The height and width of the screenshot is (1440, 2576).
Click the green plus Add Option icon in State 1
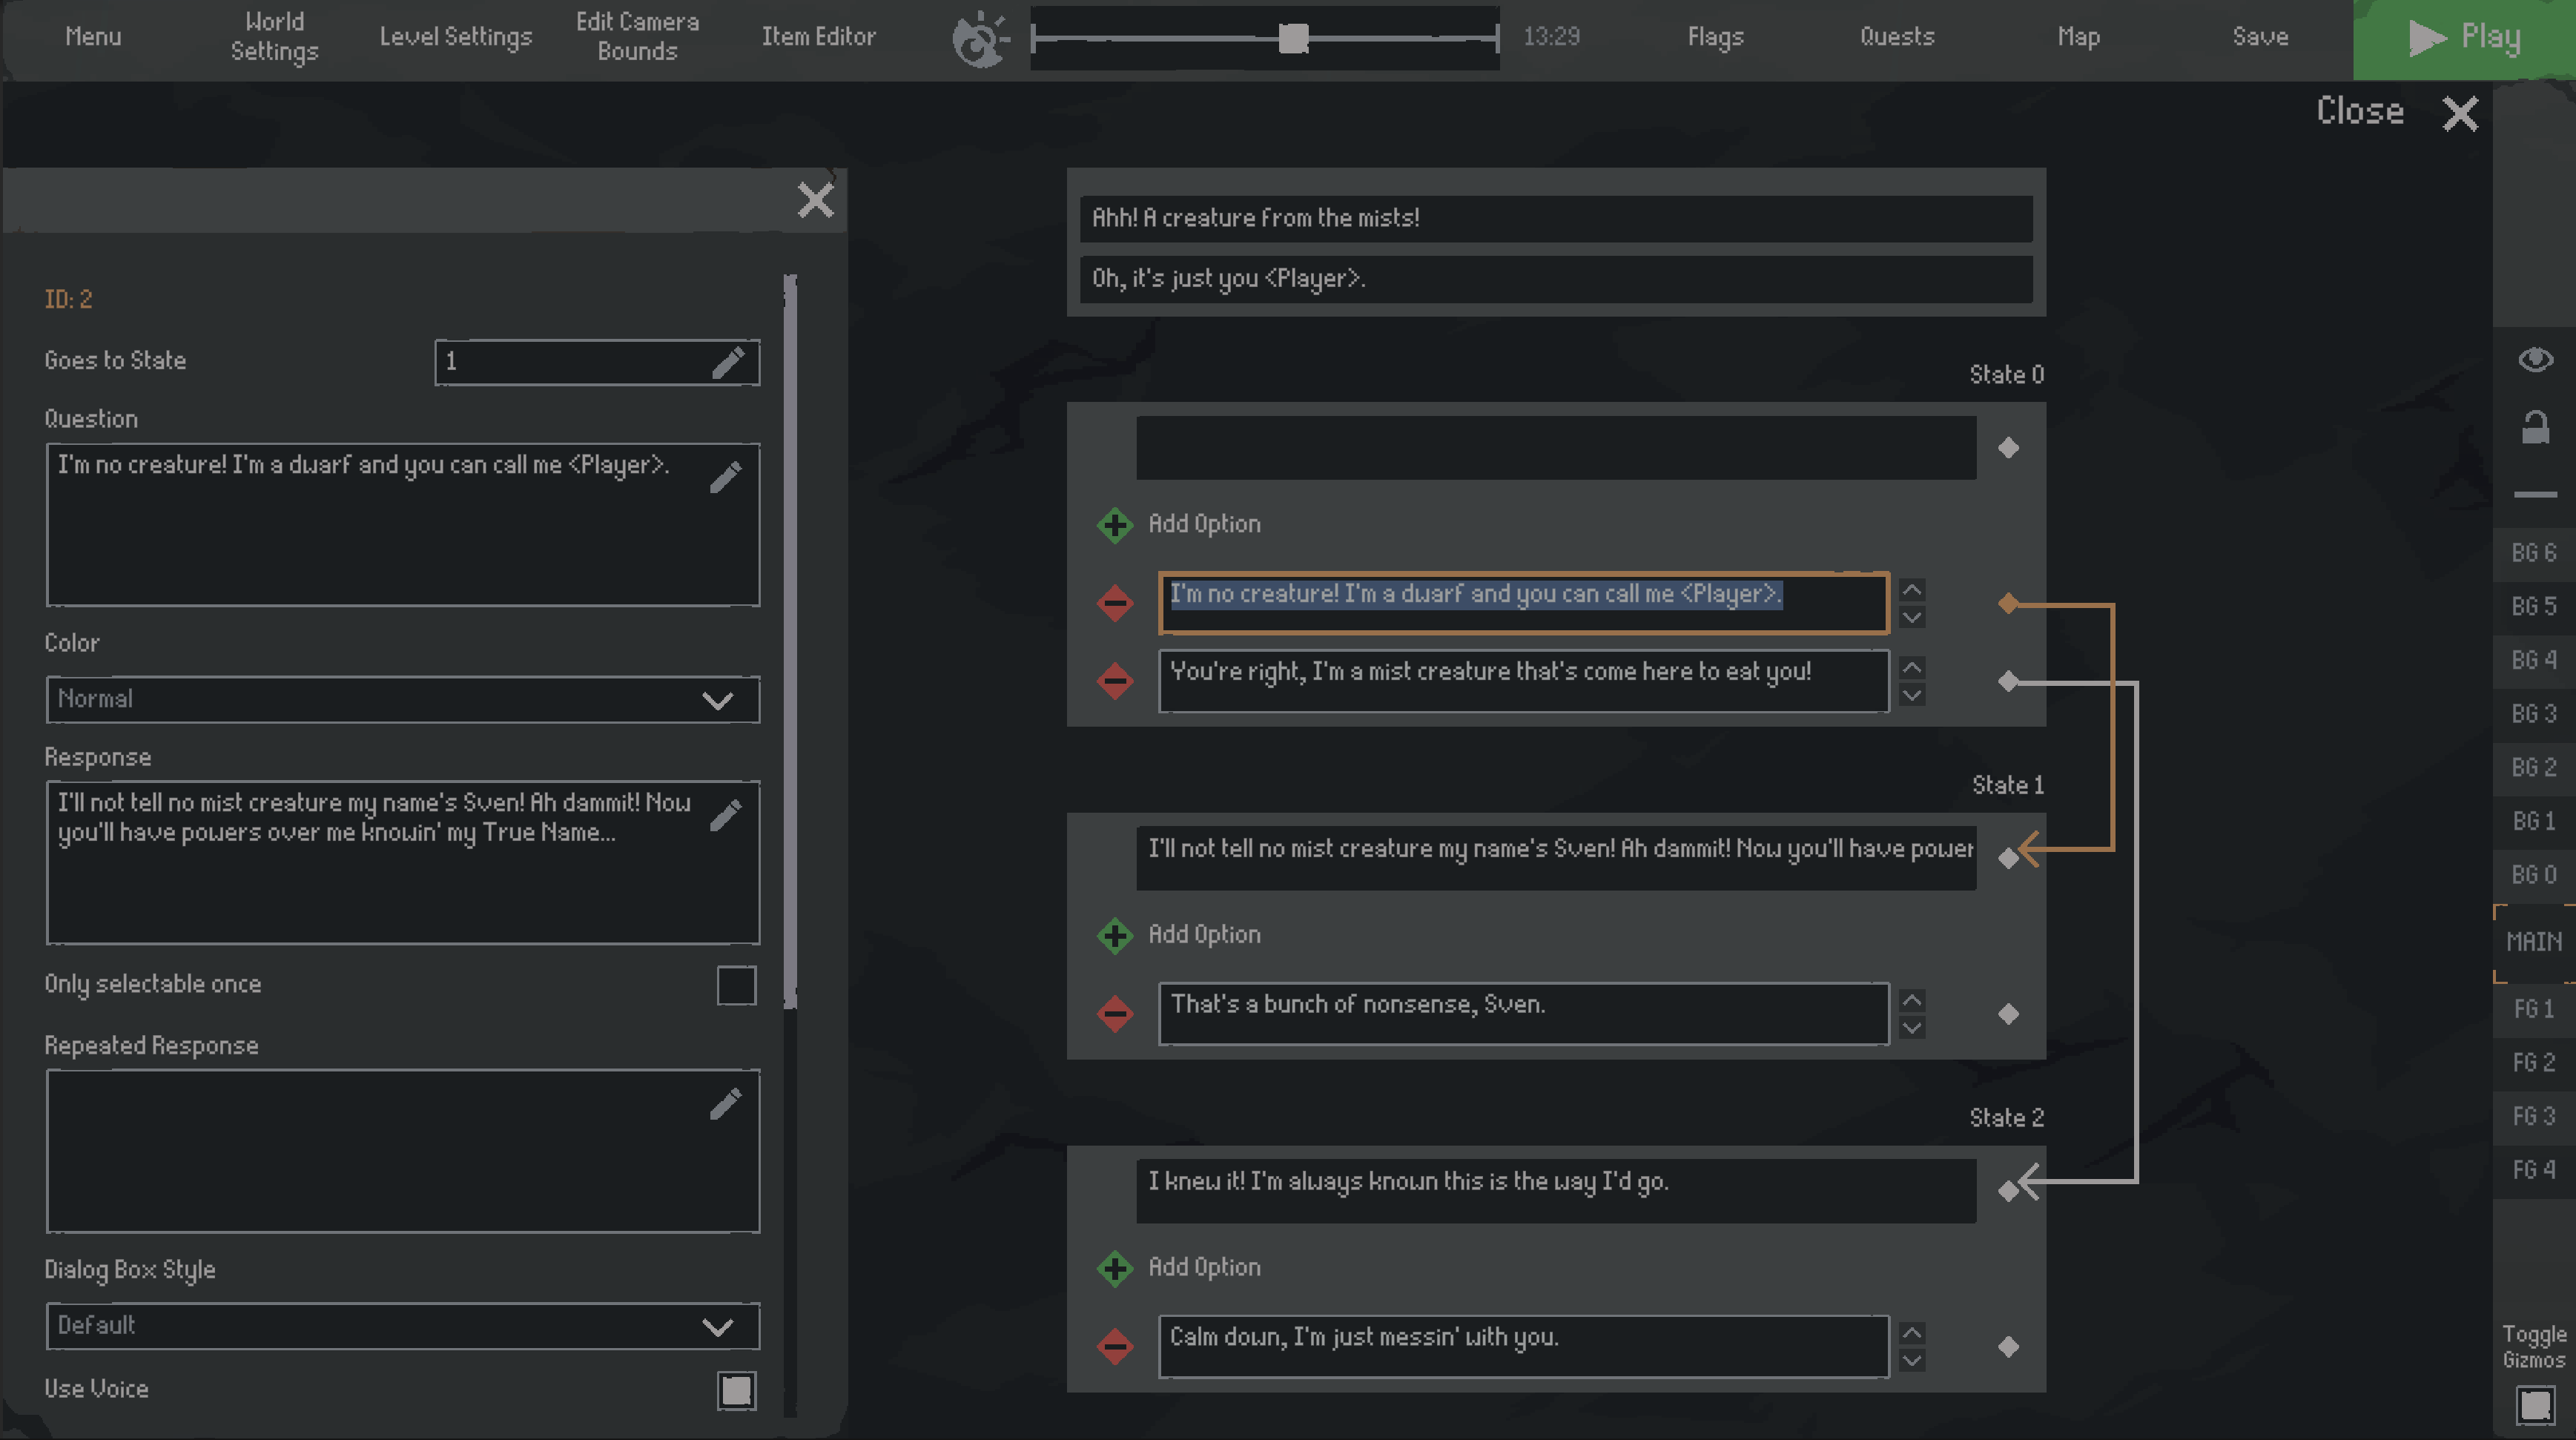coord(1114,935)
